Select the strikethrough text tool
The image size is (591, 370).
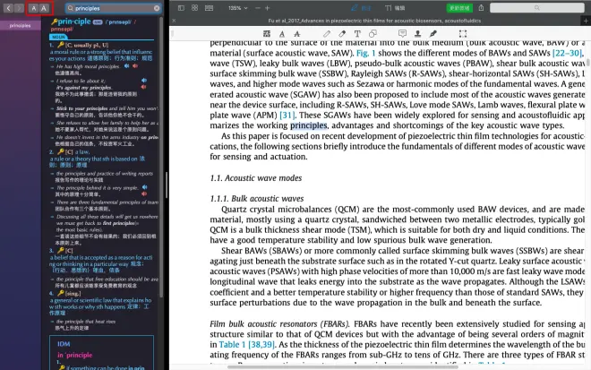297,34
